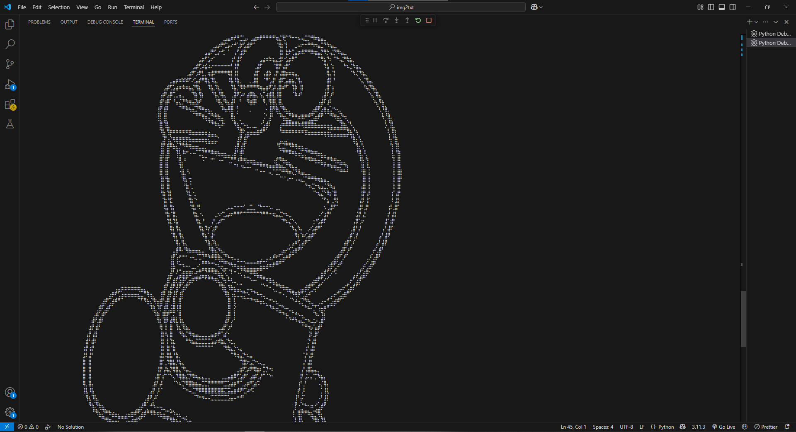Image resolution: width=796 pixels, height=432 pixels.
Task: Click the VS Code logo icon
Action: point(7,7)
